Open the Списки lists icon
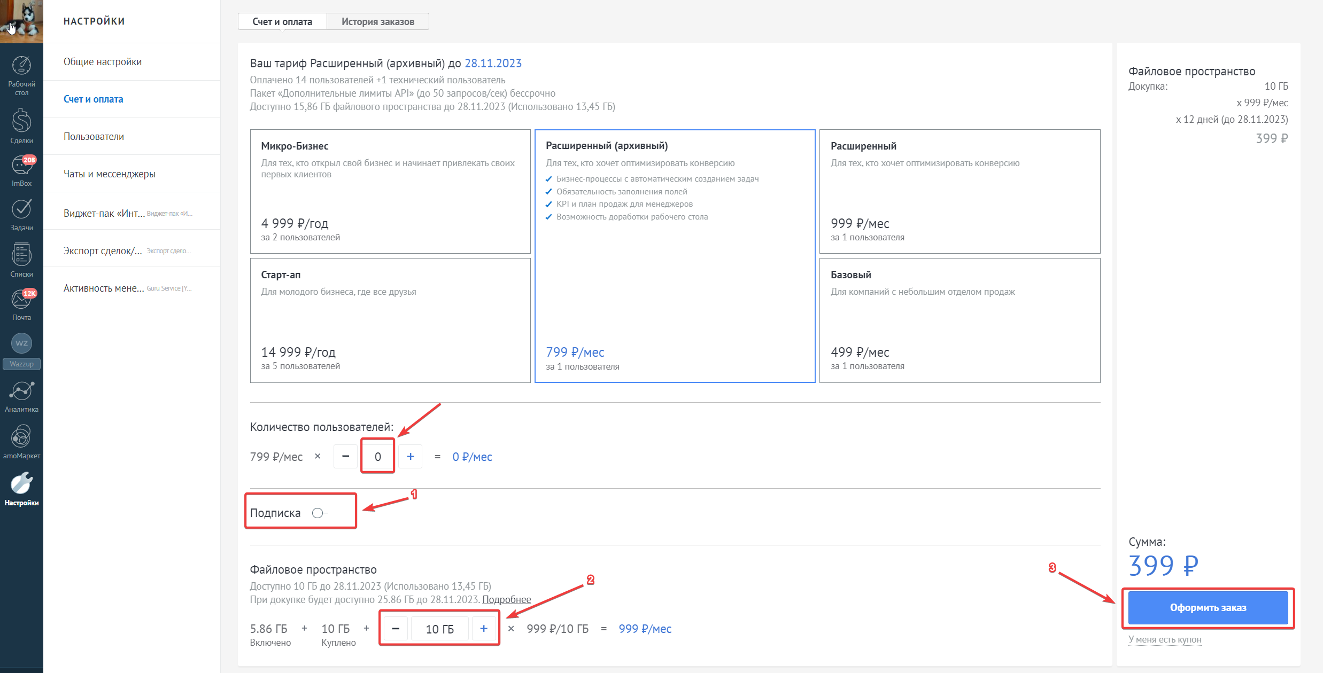Viewport: 1323px width, 673px height. point(21,261)
